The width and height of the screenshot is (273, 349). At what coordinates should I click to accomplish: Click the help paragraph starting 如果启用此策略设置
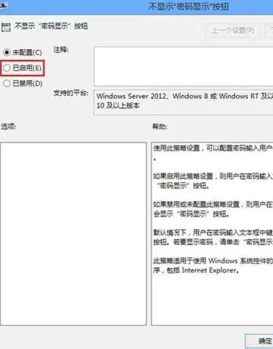pyautogui.click(x=213, y=181)
